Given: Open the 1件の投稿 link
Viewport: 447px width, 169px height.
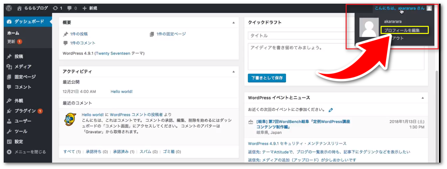Looking at the screenshot, I should click(x=79, y=34).
